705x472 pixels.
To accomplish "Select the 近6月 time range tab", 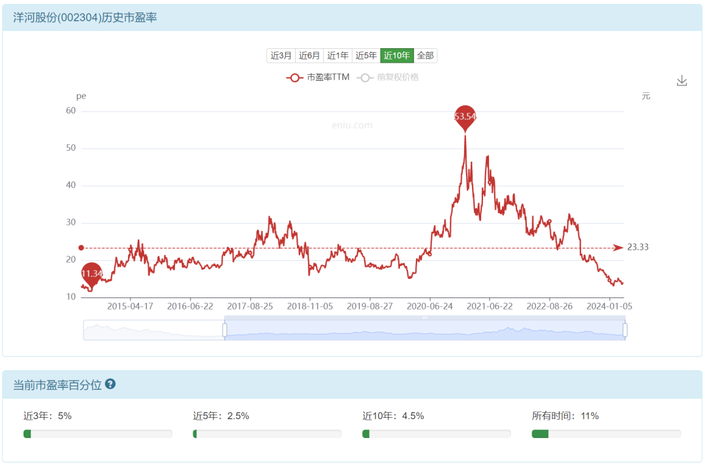I will click(x=309, y=55).
